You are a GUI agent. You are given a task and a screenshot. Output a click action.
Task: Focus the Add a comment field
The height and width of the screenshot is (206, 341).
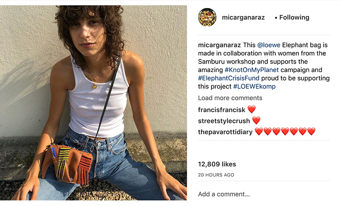(256, 194)
